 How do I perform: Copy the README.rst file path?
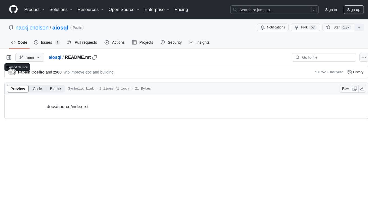point(95,57)
